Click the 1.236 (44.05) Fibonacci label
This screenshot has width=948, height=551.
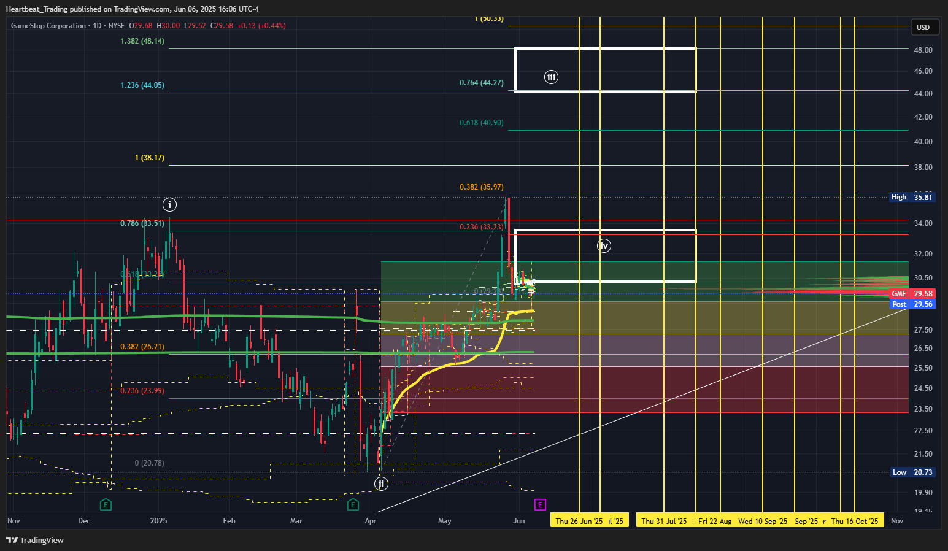pyautogui.click(x=142, y=85)
